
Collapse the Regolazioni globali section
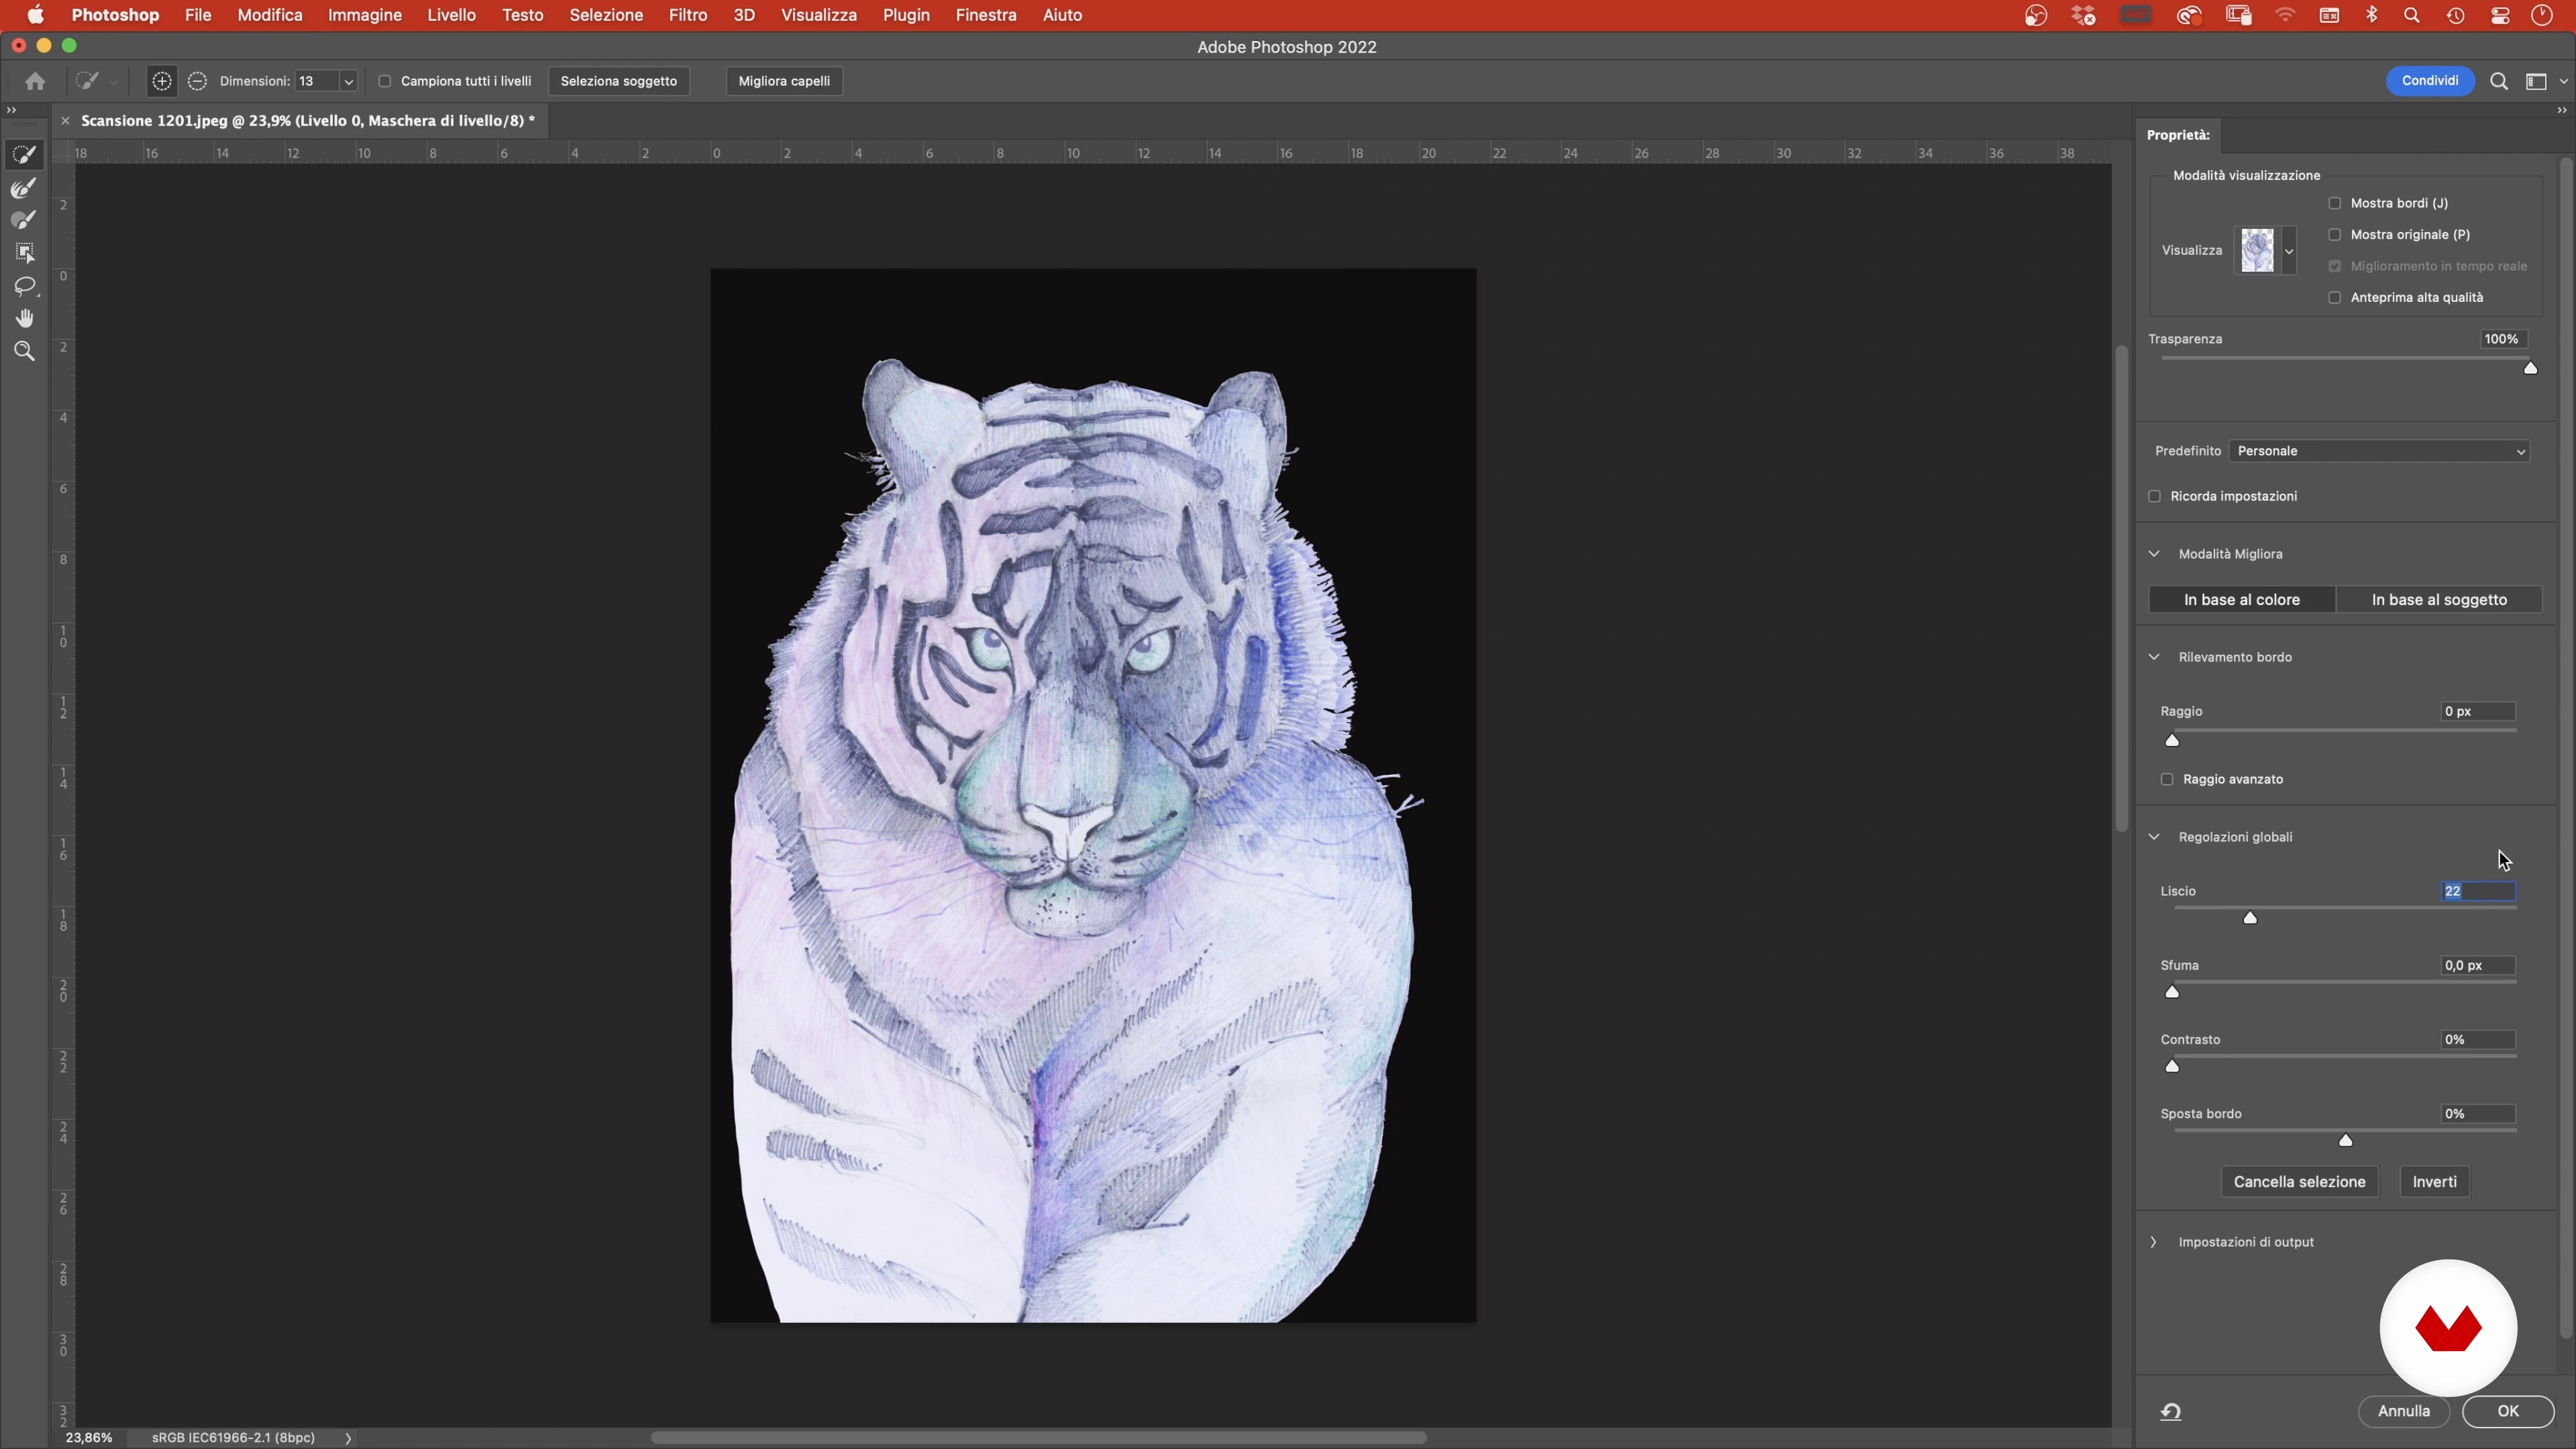point(2155,837)
